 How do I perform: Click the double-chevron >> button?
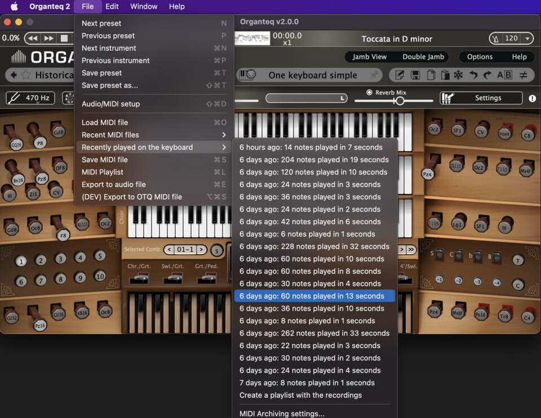click(x=411, y=250)
